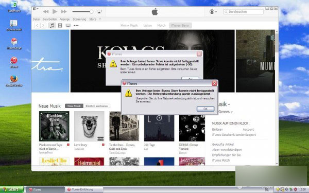Open the Steuerung menu
The image size is (309, 193).
79,19
